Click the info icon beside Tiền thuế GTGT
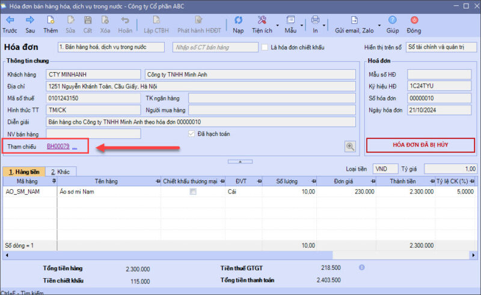481x295 pixels. [x=361, y=267]
